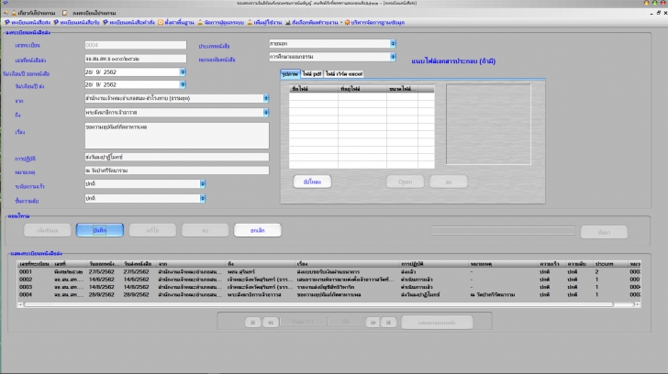Go to last page of records
The image size is (668, 374).
coord(388,322)
